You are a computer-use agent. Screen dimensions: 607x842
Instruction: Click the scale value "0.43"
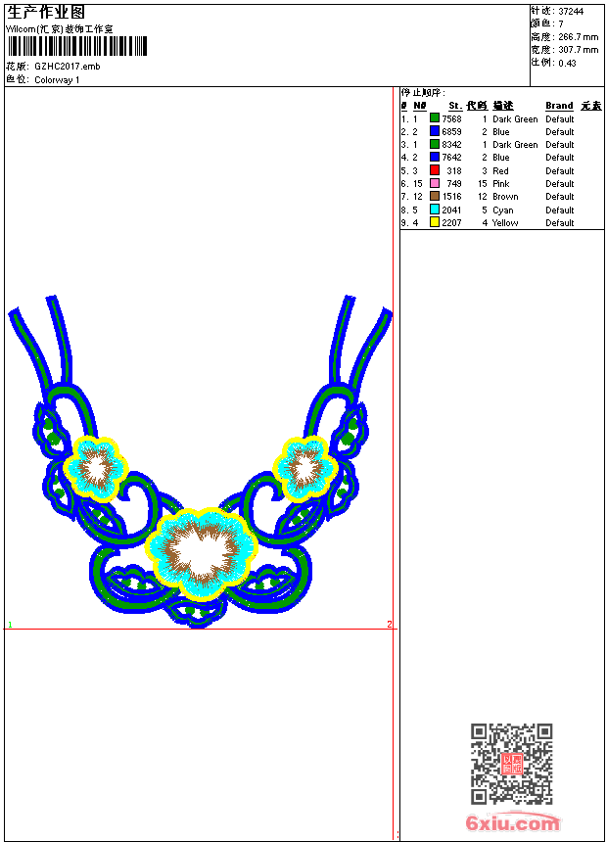click(x=567, y=63)
